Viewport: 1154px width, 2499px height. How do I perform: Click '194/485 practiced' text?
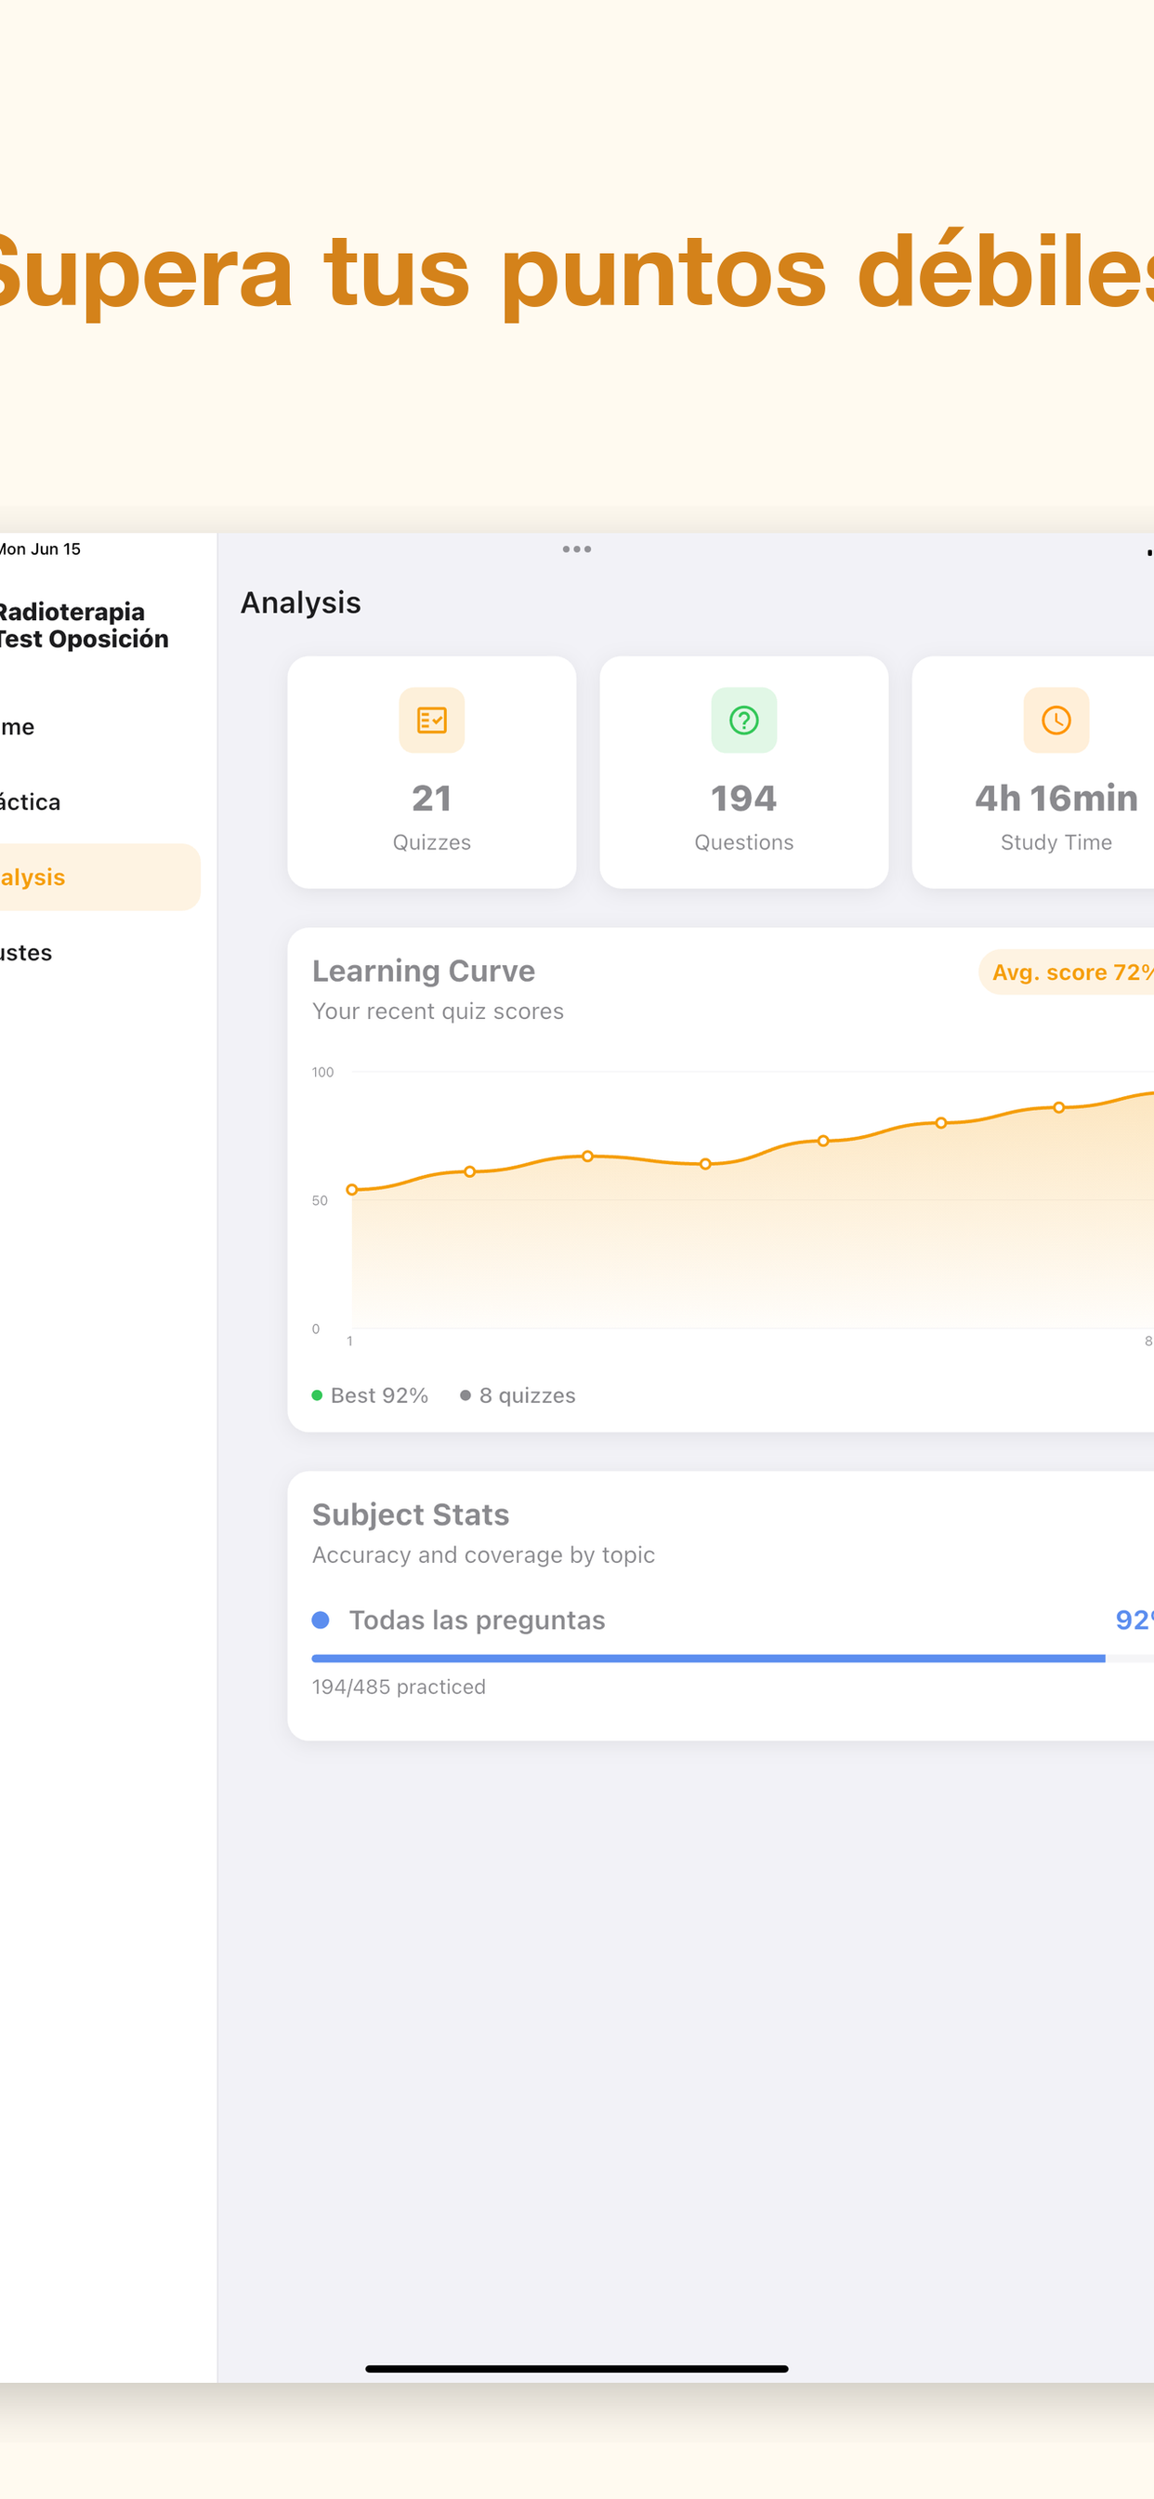[x=399, y=1687]
